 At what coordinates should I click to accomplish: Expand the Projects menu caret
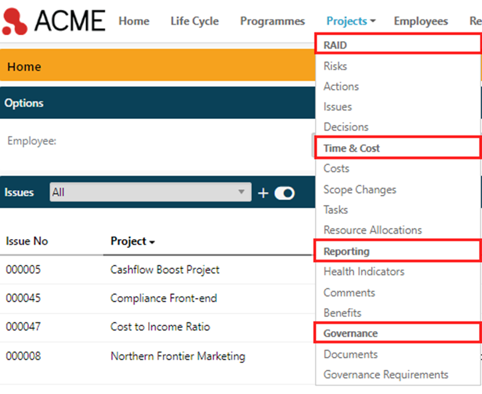click(373, 21)
